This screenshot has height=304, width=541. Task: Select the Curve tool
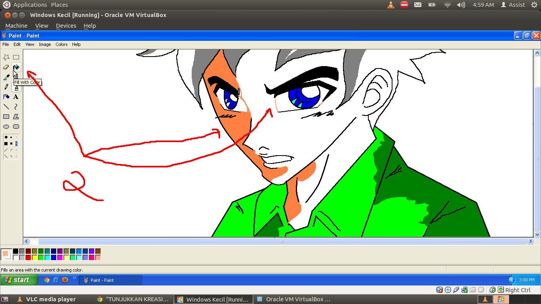[16, 107]
